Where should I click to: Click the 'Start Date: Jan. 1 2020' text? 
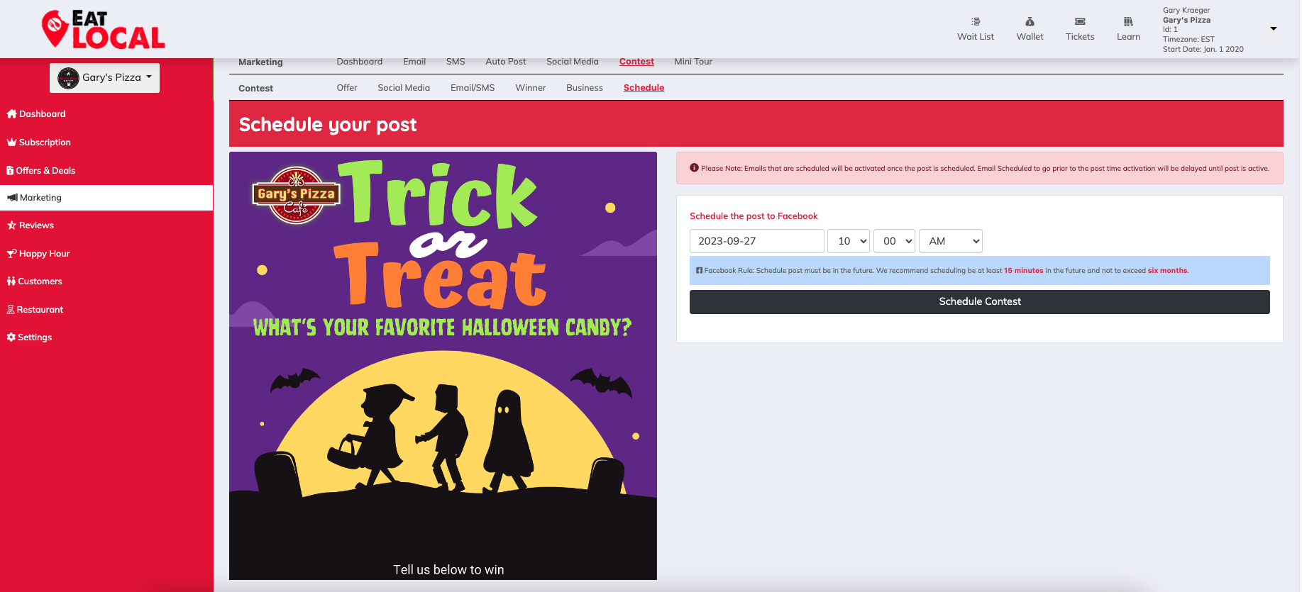point(1203,50)
